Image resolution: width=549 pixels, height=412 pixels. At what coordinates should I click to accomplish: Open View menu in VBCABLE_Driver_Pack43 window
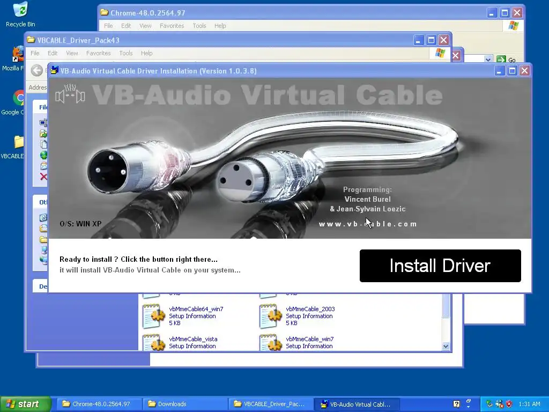pos(72,53)
